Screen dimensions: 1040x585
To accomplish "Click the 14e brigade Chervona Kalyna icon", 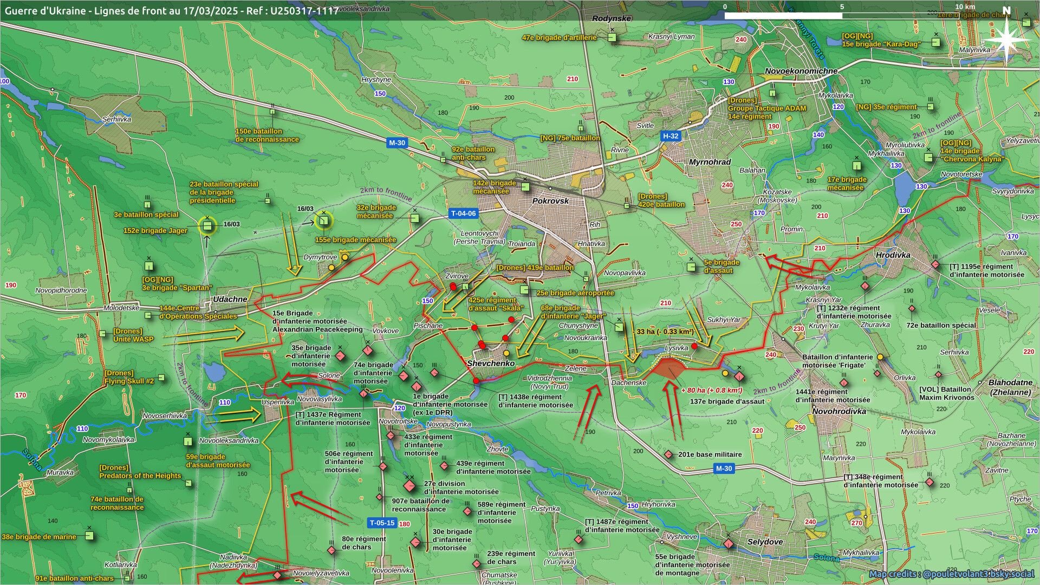I will click(x=928, y=158).
